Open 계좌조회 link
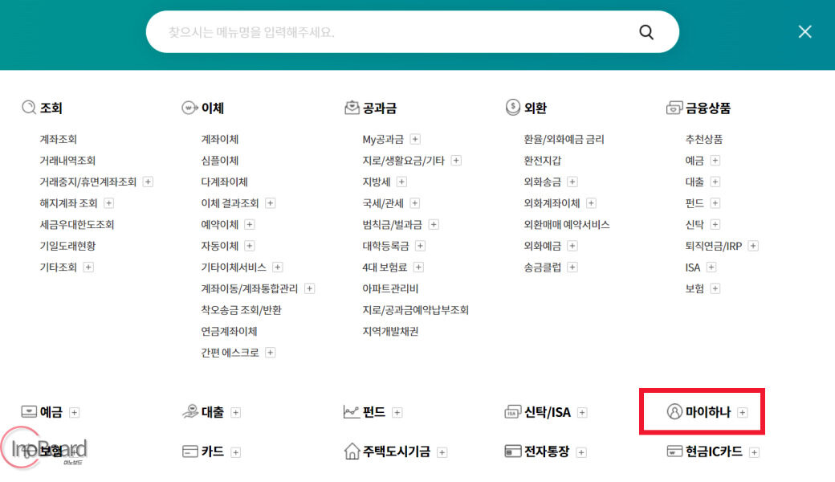Viewport: 835px width, 482px height. point(58,139)
